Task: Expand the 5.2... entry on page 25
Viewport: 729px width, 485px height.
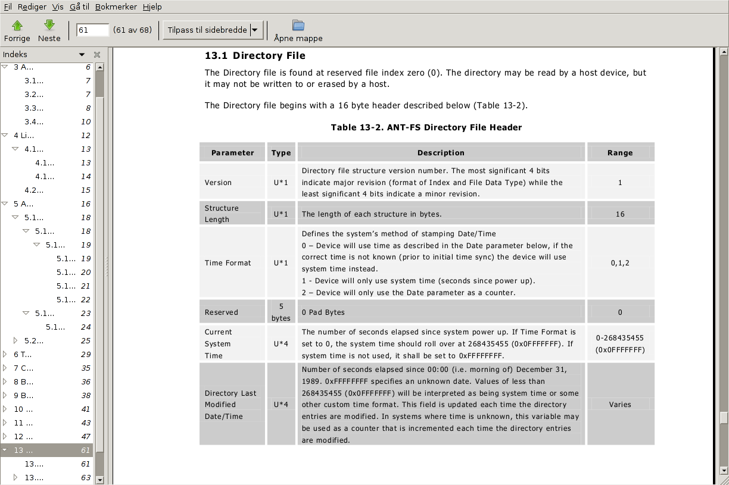Action: coord(15,340)
